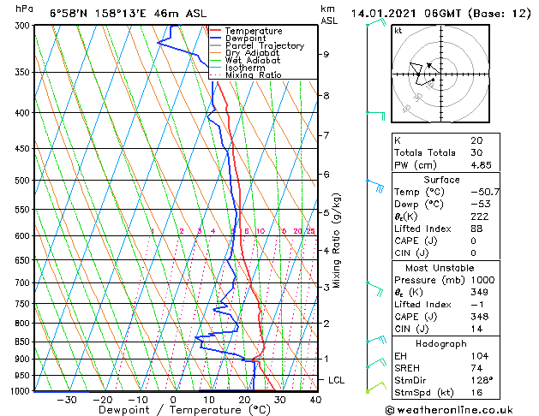Click the Temperature legend entry
This screenshot has width=539, height=416.
(246, 31)
